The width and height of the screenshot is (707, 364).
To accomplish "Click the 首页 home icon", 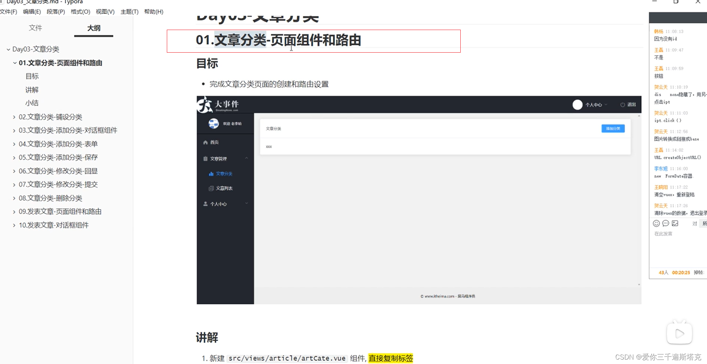I will click(x=205, y=142).
